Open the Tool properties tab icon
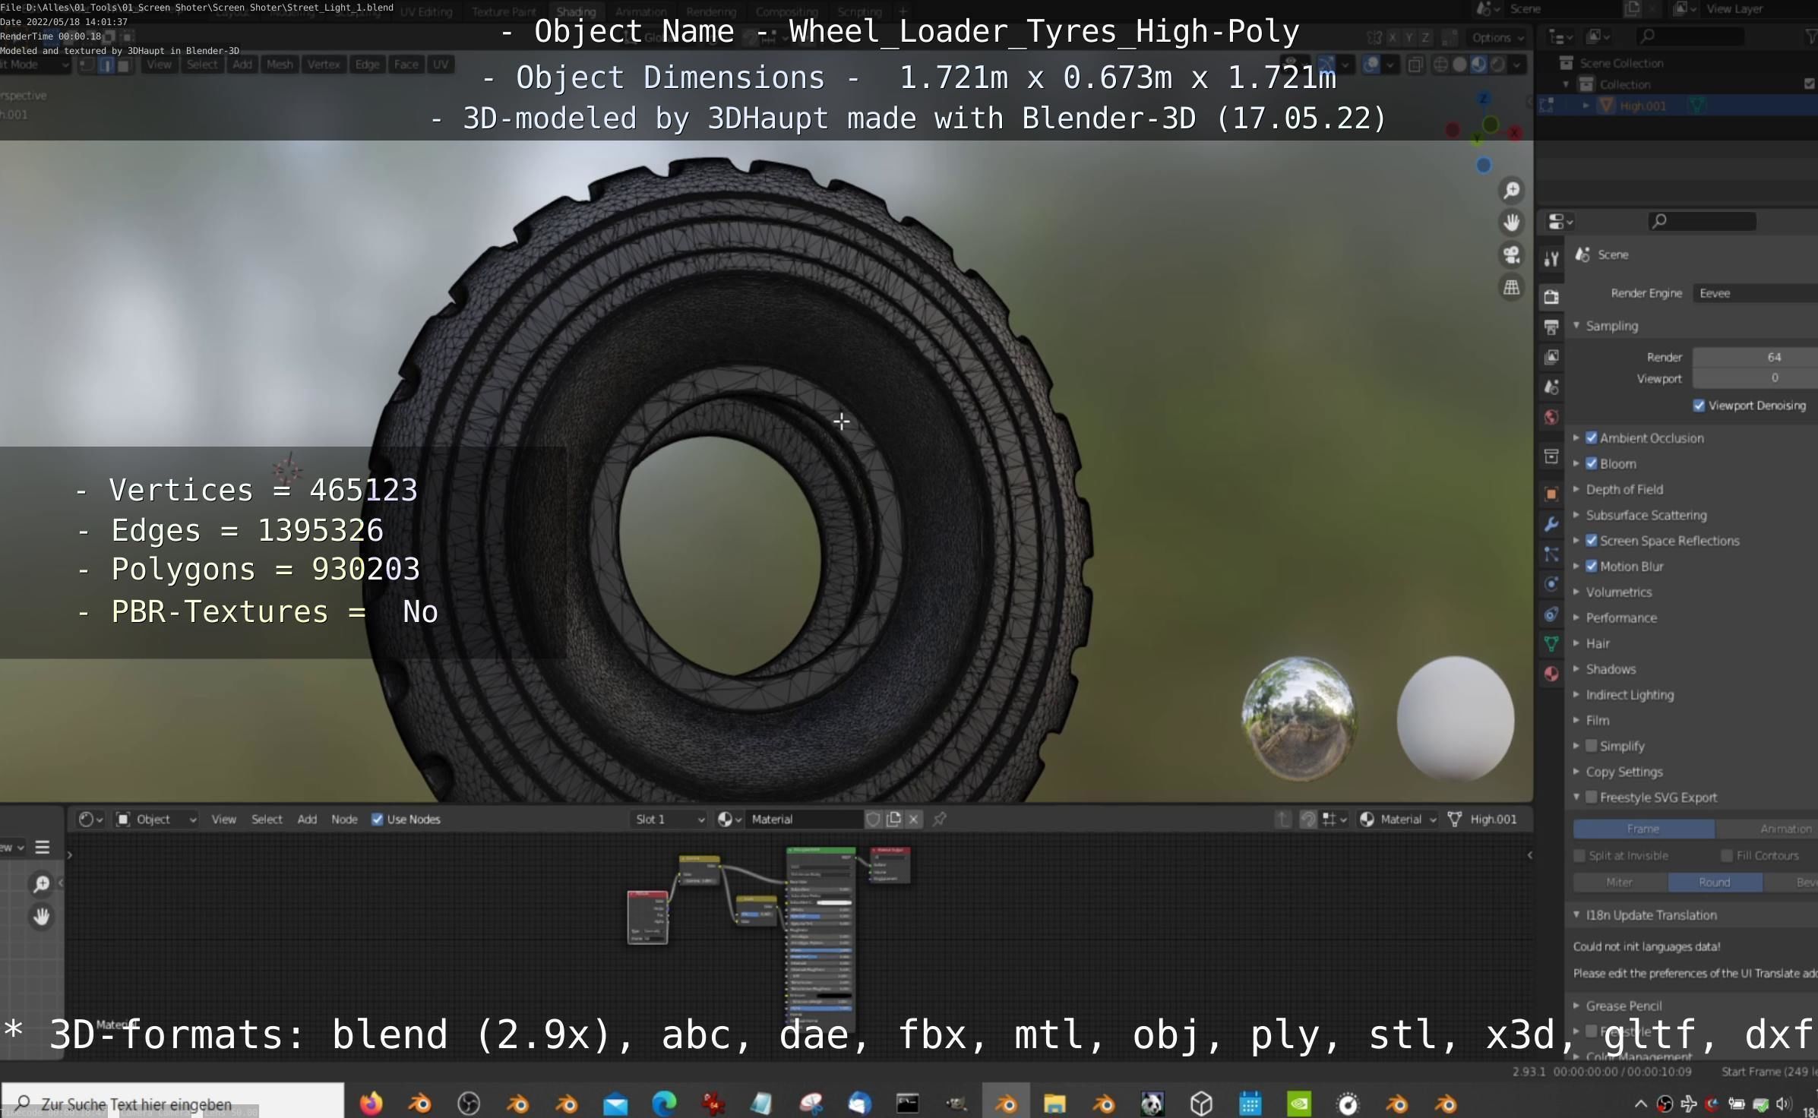This screenshot has width=1818, height=1118. pos(1551,259)
